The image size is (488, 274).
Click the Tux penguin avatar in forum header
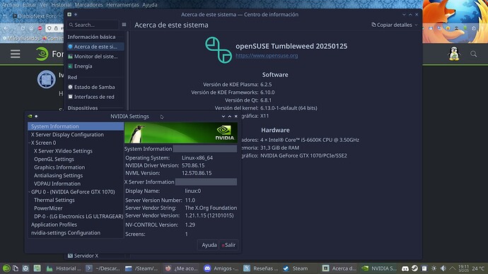(x=454, y=54)
